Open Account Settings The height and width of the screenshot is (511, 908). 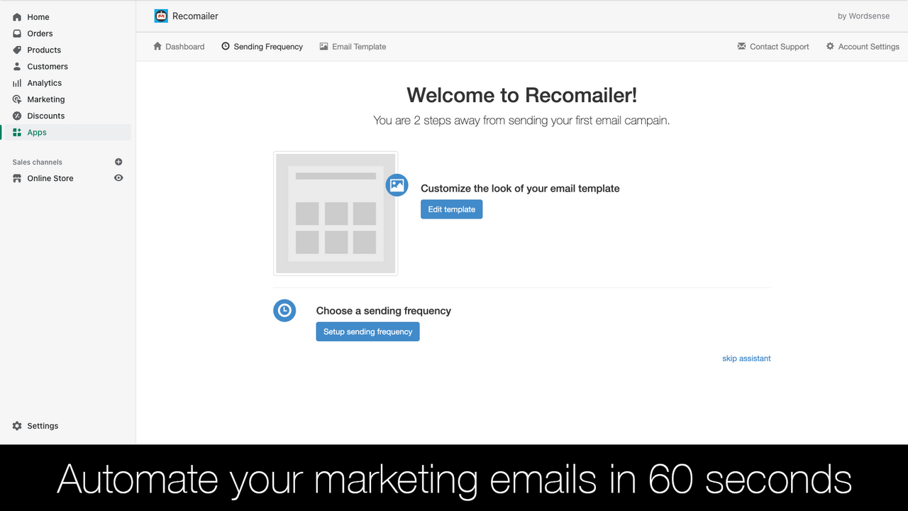863,46
